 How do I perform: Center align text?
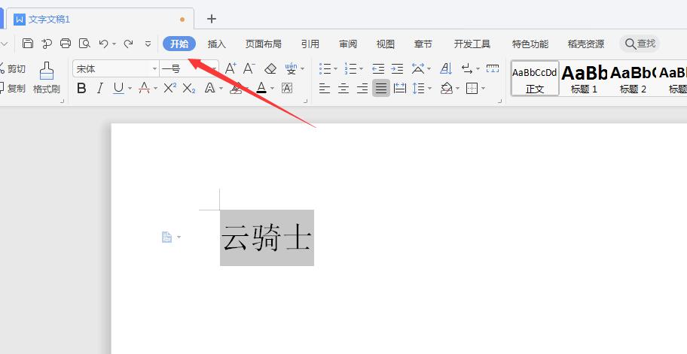(x=343, y=88)
